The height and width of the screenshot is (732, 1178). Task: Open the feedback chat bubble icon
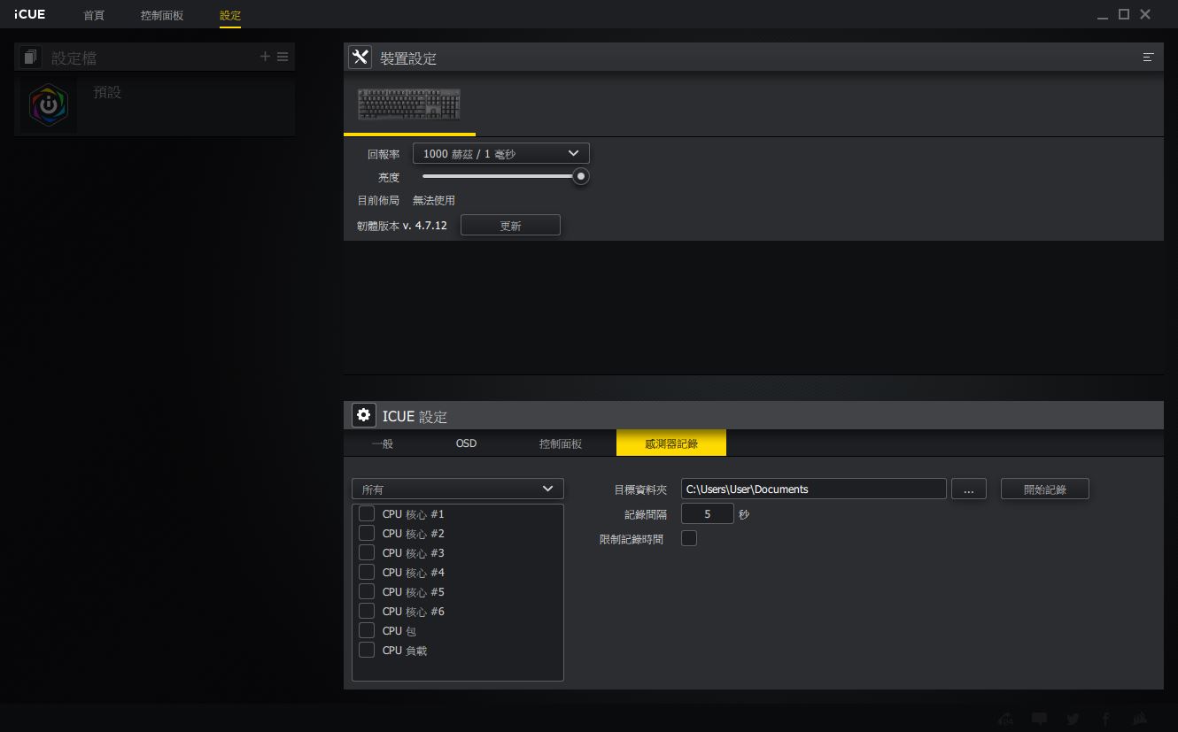[1039, 719]
